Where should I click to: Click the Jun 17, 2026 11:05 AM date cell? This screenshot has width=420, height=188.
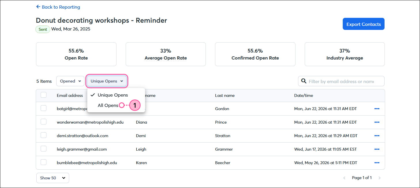click(x=325, y=149)
